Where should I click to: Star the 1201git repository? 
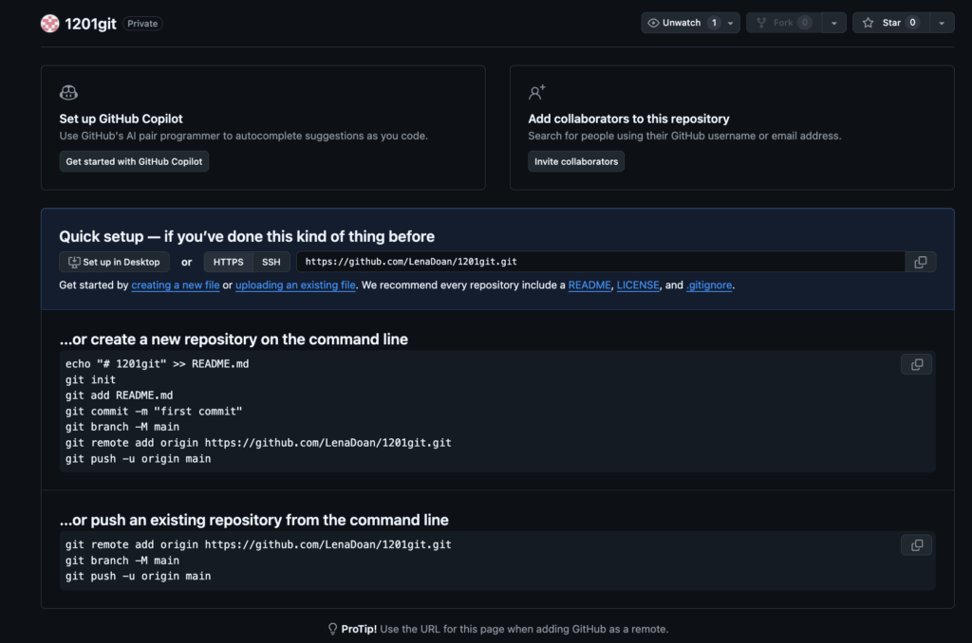coord(890,23)
